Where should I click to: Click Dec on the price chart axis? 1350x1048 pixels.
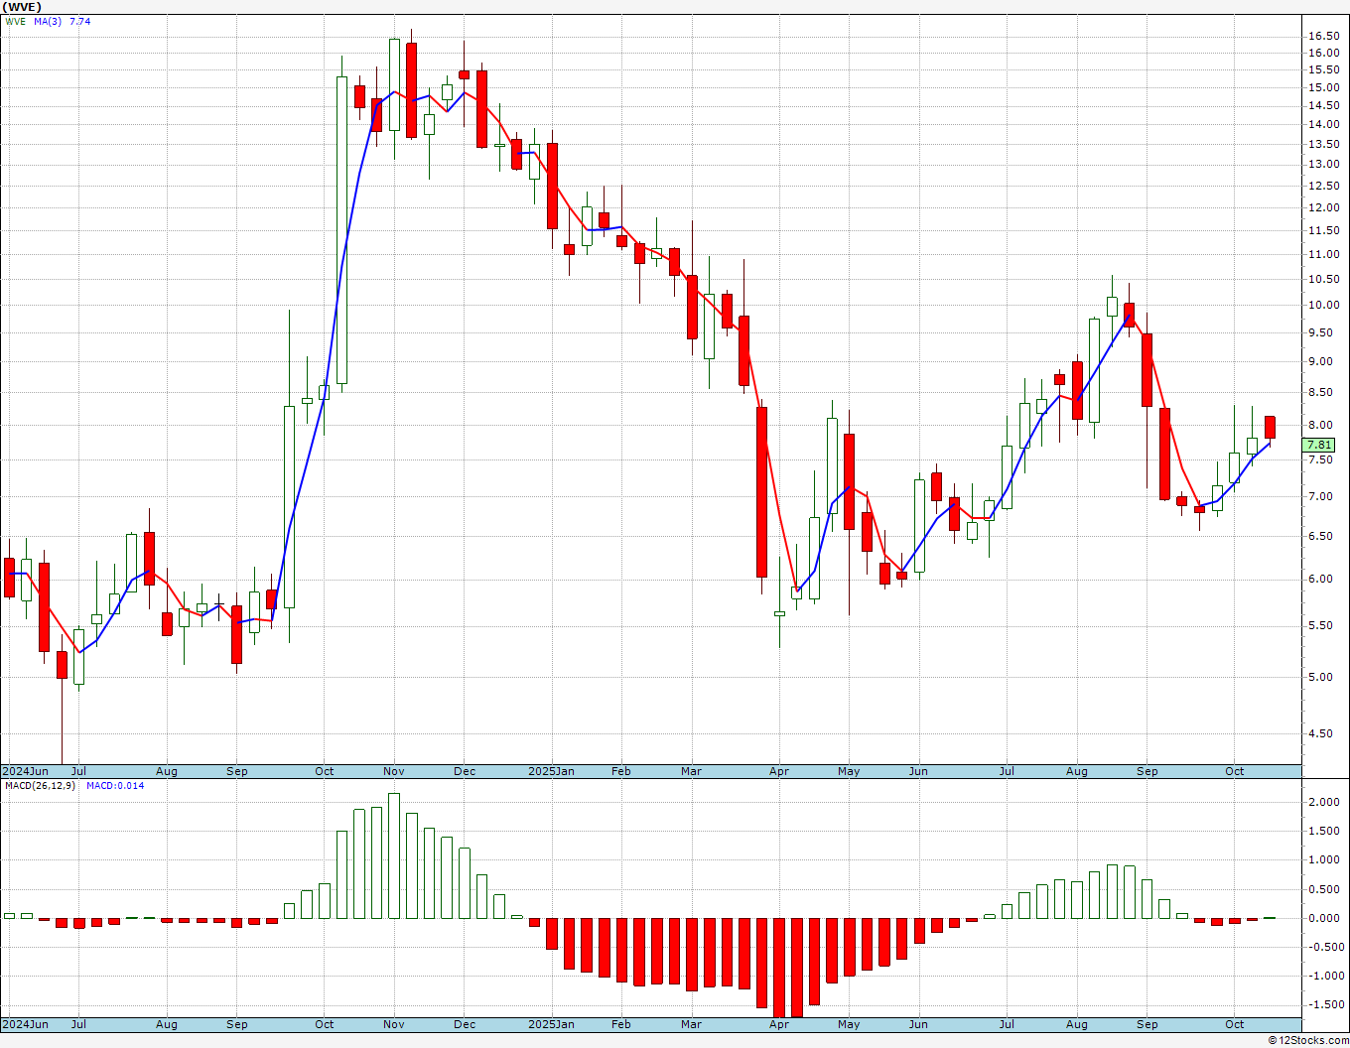tap(465, 771)
